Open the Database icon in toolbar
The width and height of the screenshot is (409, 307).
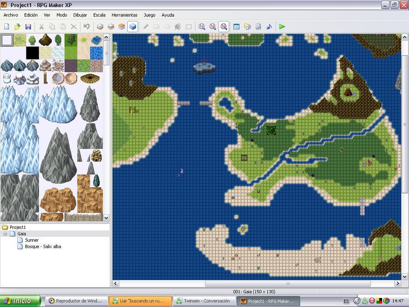(x=236, y=26)
